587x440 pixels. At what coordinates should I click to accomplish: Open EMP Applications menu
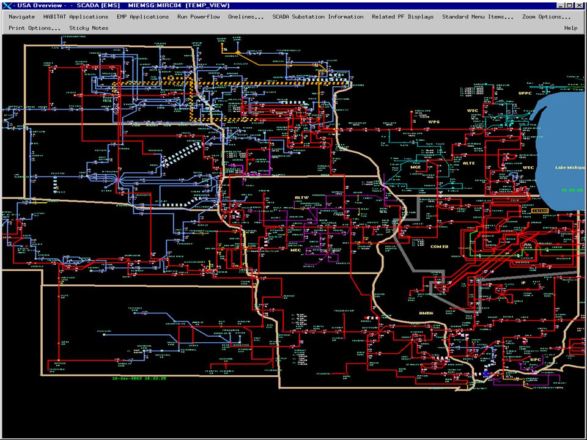(x=142, y=17)
